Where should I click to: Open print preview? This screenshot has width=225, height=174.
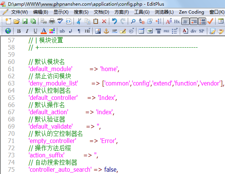coord(43,21)
